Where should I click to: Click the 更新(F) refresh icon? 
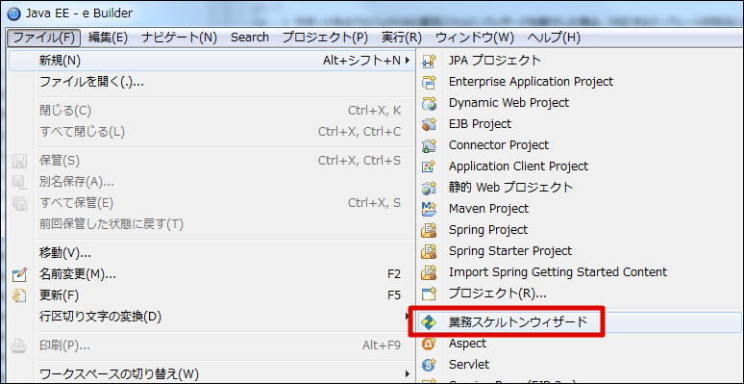19,295
